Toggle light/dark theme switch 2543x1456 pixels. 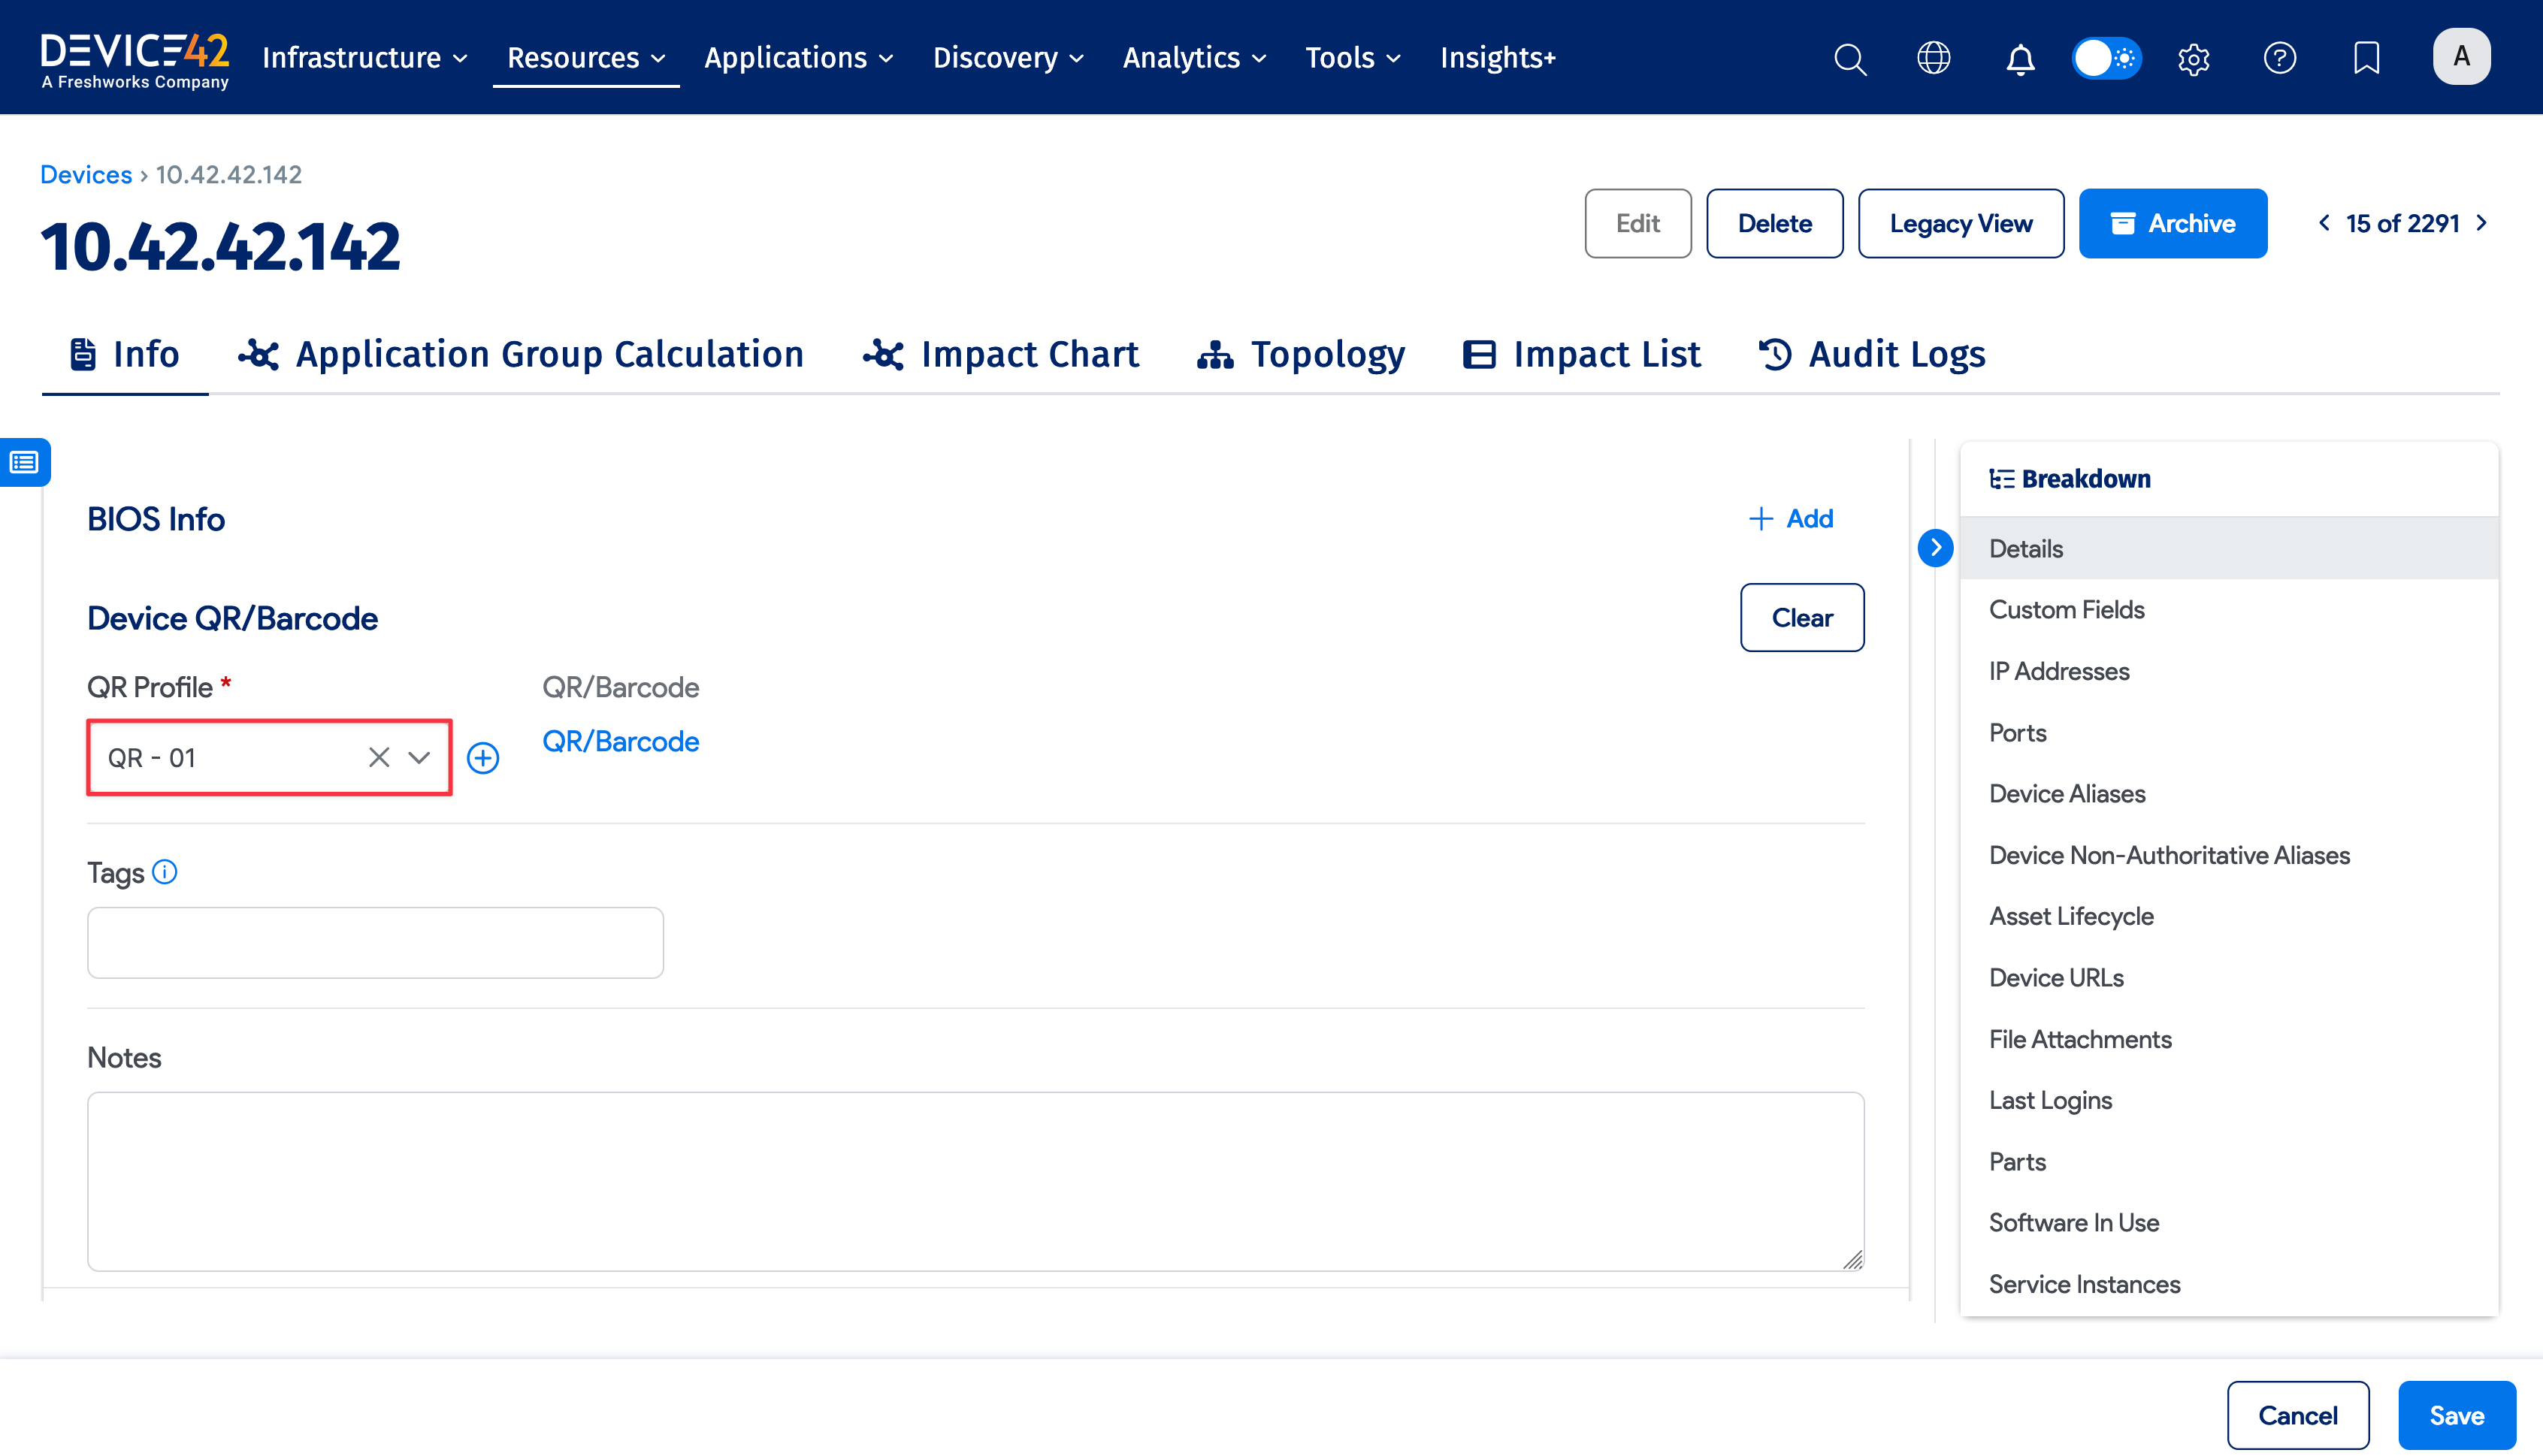pyautogui.click(x=2106, y=58)
